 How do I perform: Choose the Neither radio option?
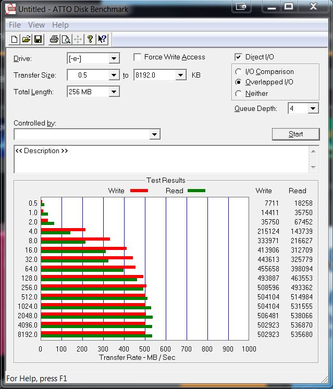pos(239,94)
